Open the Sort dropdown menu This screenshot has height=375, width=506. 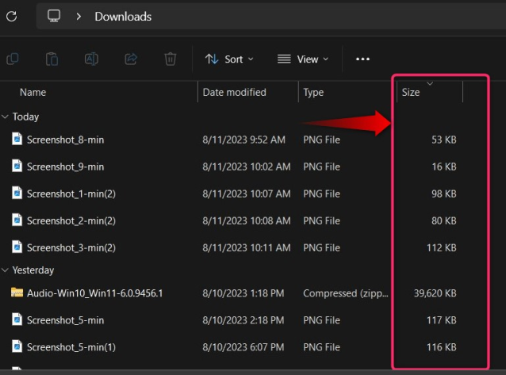(229, 59)
